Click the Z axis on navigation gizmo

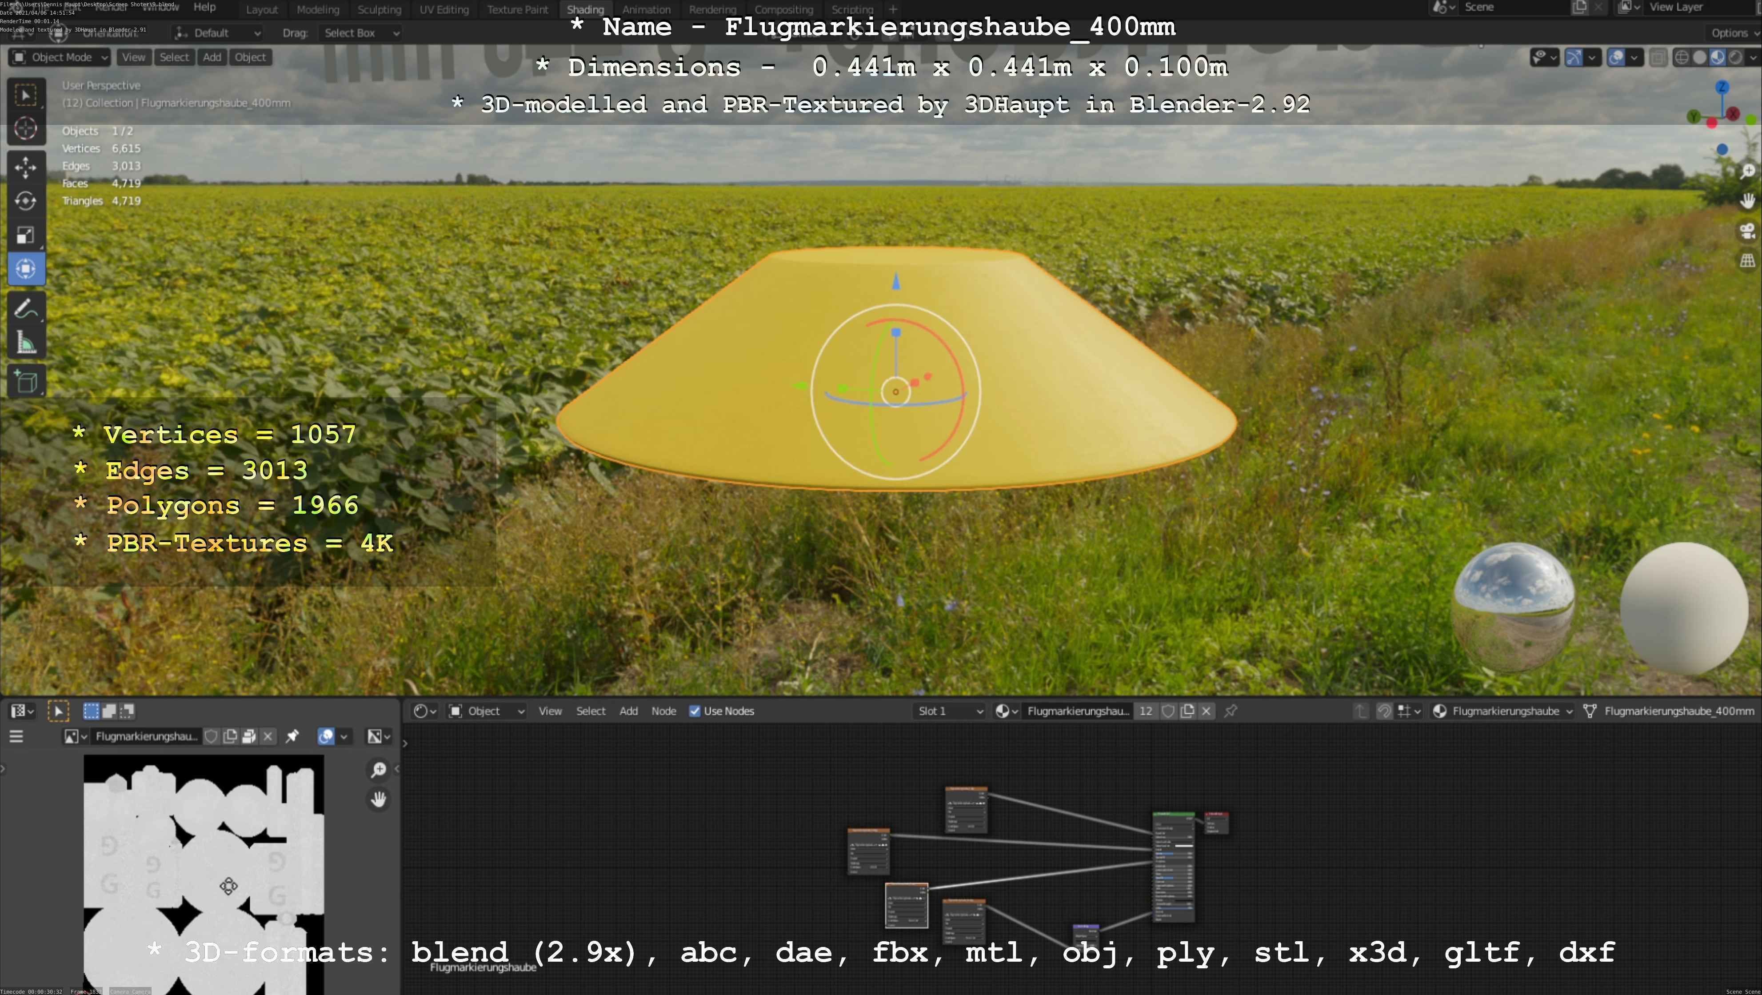(1722, 88)
